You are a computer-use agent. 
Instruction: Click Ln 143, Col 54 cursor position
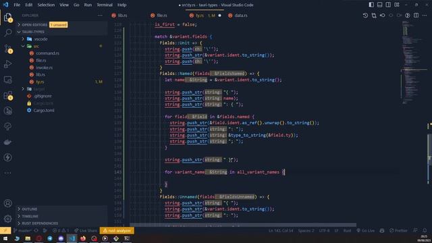click(x=281, y=231)
